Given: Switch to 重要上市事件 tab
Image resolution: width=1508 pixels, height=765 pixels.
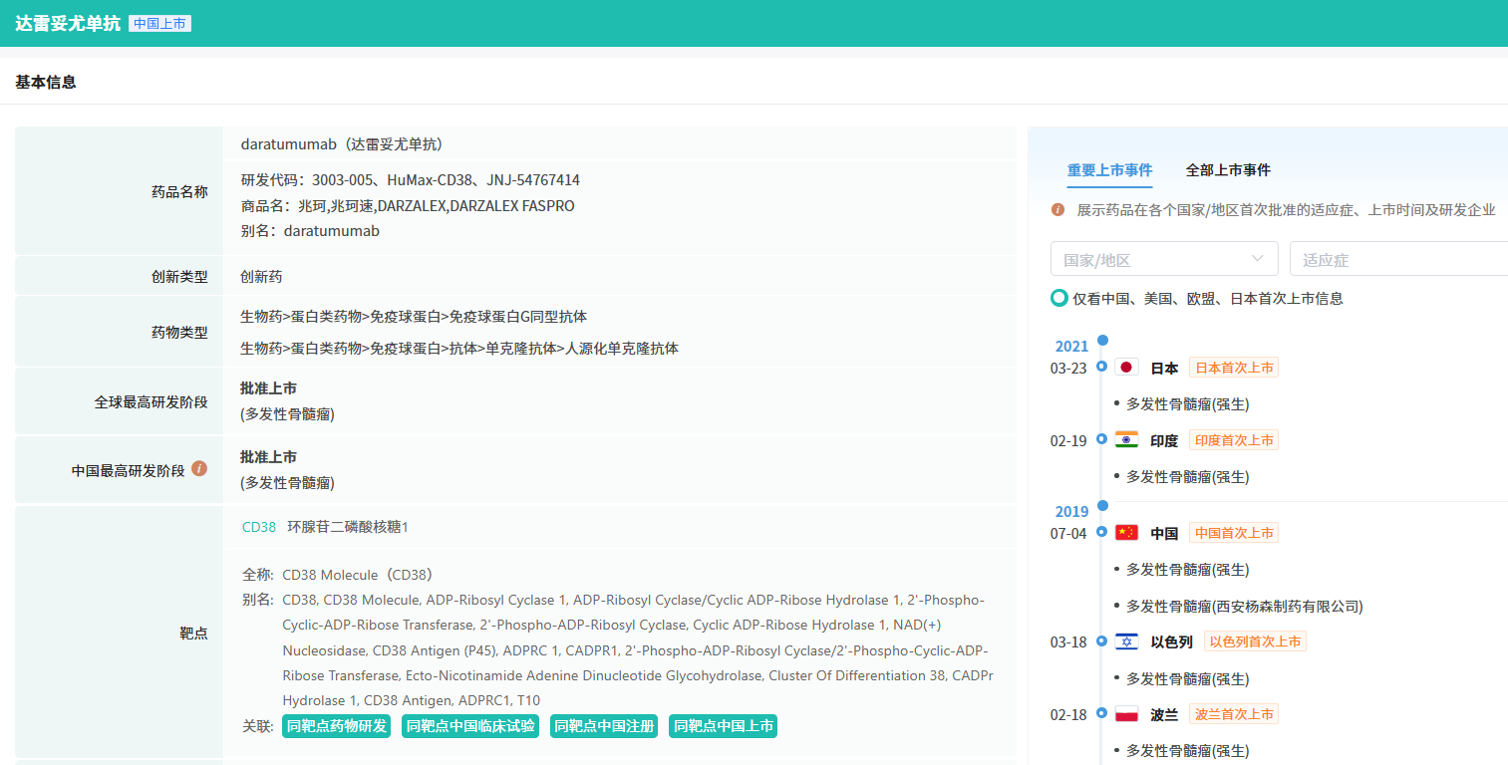Looking at the screenshot, I should coord(1109,170).
